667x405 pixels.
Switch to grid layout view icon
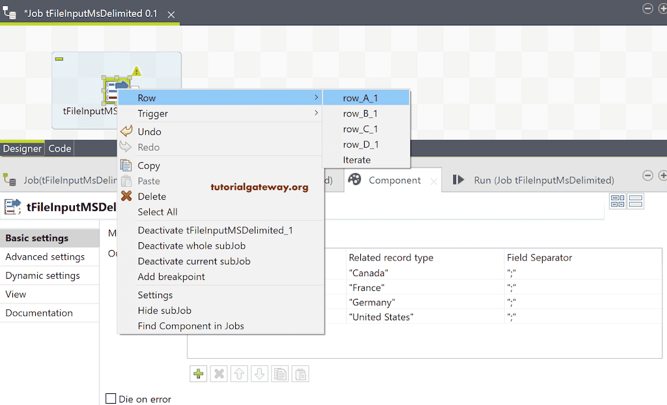[x=617, y=201]
